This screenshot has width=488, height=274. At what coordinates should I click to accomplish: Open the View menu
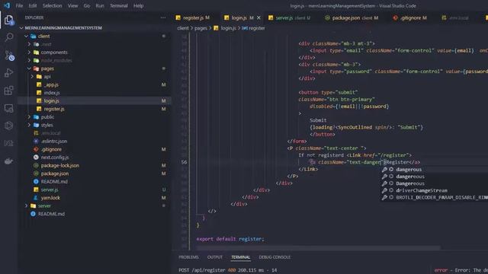point(73,5)
